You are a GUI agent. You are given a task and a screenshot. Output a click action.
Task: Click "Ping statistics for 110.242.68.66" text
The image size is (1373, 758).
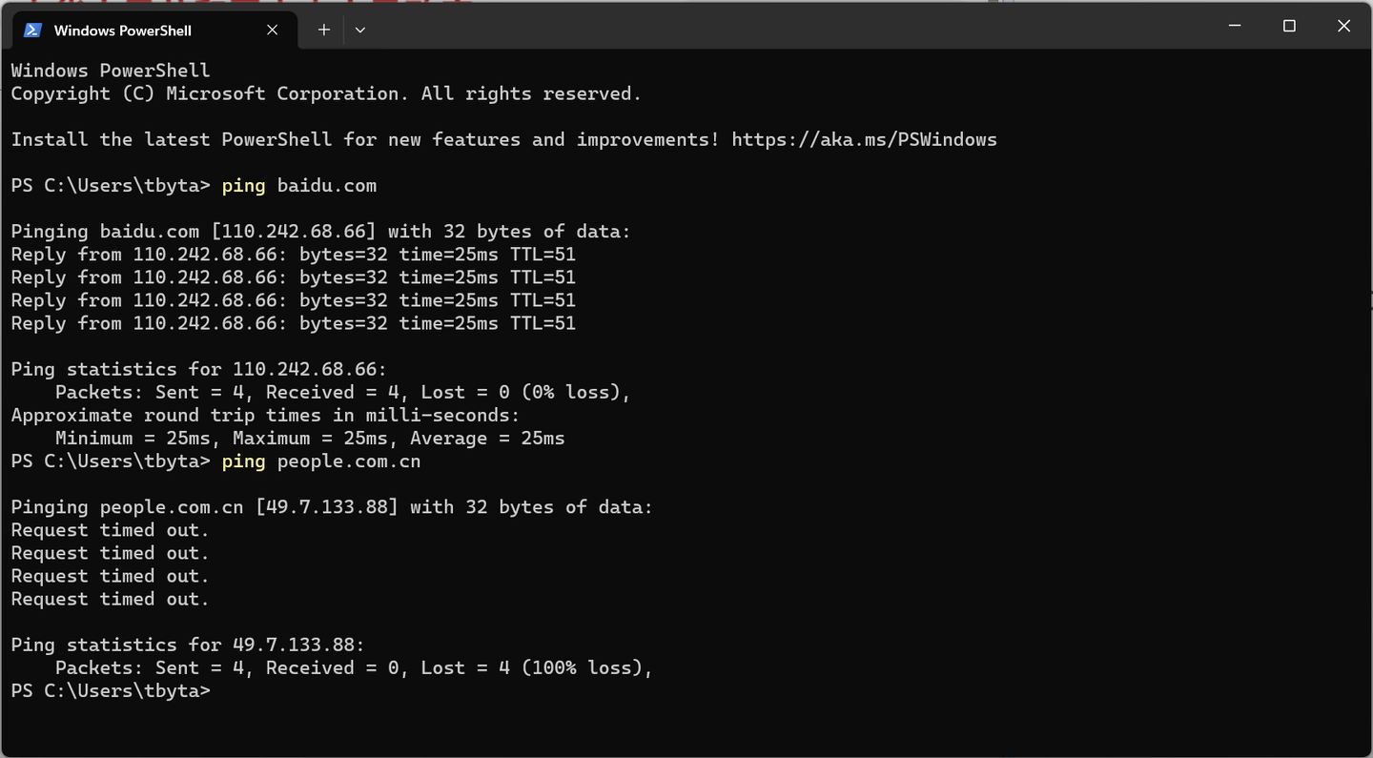tap(198, 369)
